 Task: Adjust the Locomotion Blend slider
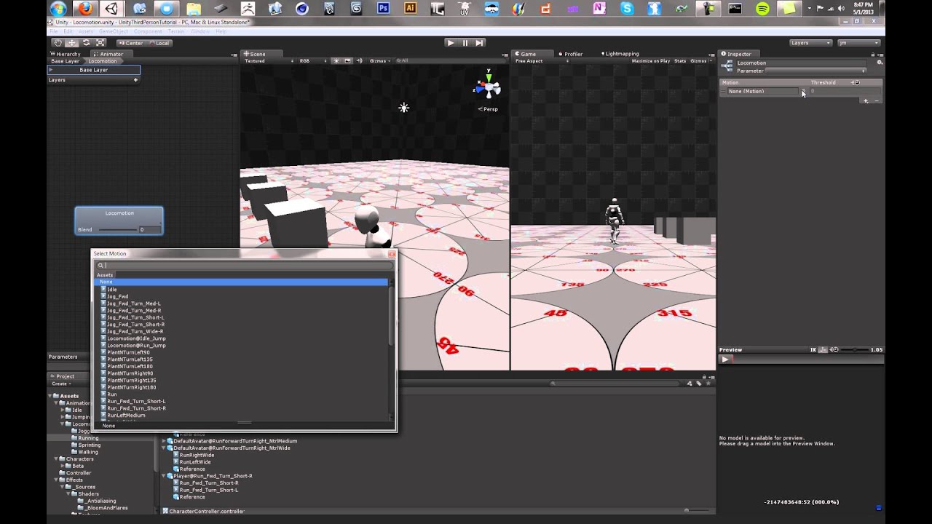[118, 230]
